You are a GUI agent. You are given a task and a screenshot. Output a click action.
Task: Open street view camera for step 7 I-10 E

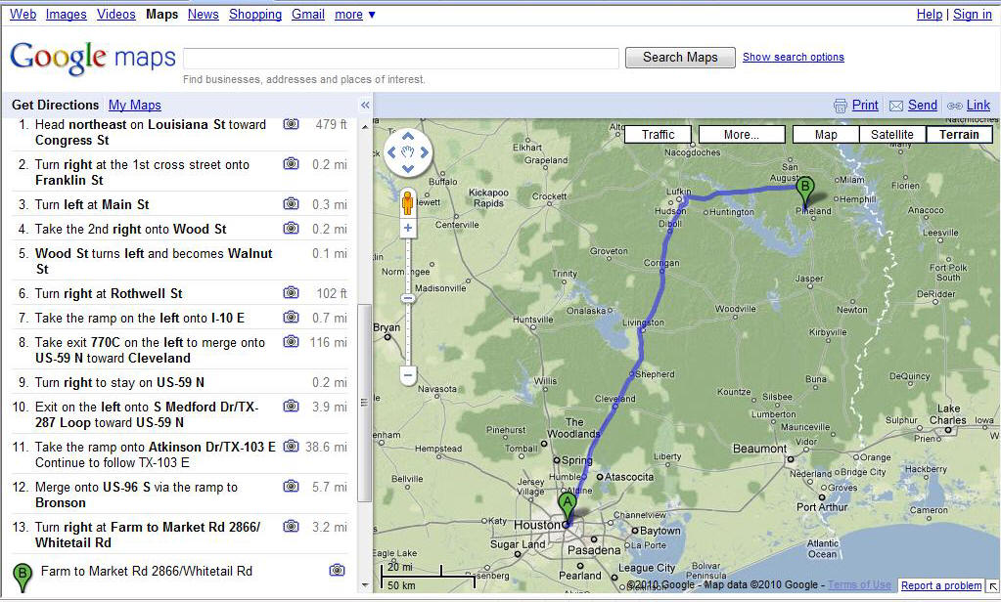292,317
